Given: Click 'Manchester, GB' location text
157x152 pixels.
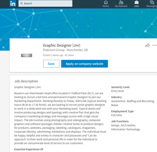Looking at the screenshot, I should coord(77,50).
